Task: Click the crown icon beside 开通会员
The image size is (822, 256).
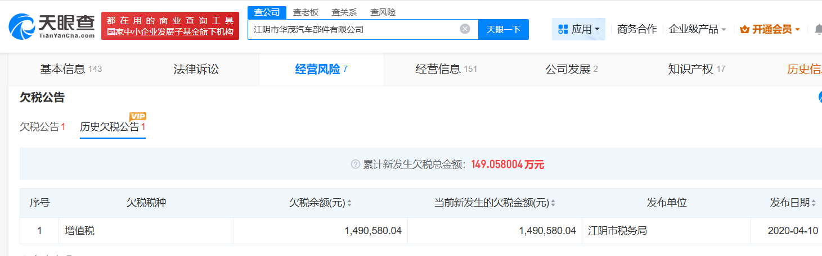Action: [745, 29]
